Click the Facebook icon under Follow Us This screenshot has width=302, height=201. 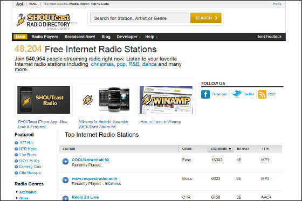tap(205, 94)
